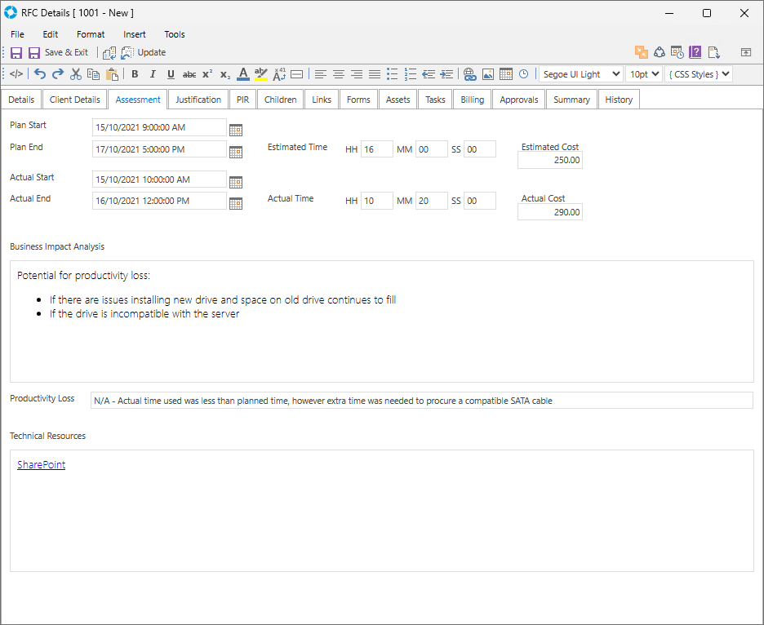Click the Productivity Loss text field
Image resolution: width=764 pixels, height=625 pixels.
pos(421,401)
